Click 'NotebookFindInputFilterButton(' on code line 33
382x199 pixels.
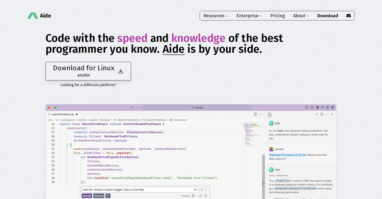click(x=113, y=157)
